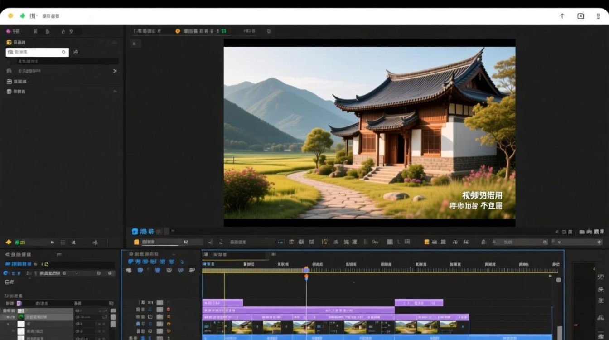Click the first house thumbnail in the video track

click(241, 327)
